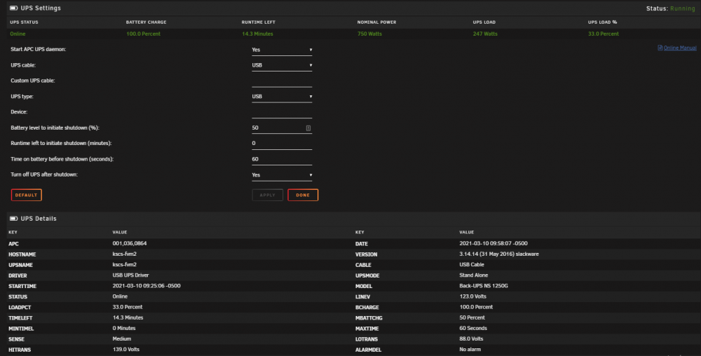Click the DEFAULT button
The height and width of the screenshot is (356, 701).
27,195
